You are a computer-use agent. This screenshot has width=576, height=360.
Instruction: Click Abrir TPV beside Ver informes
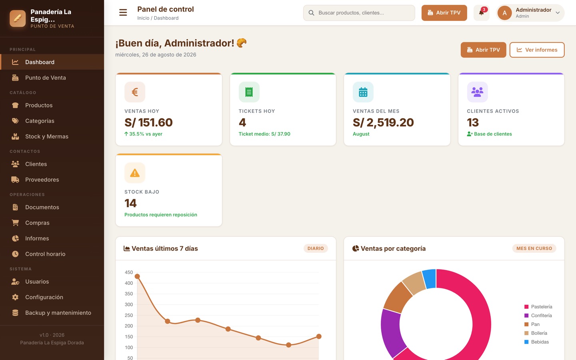point(483,50)
